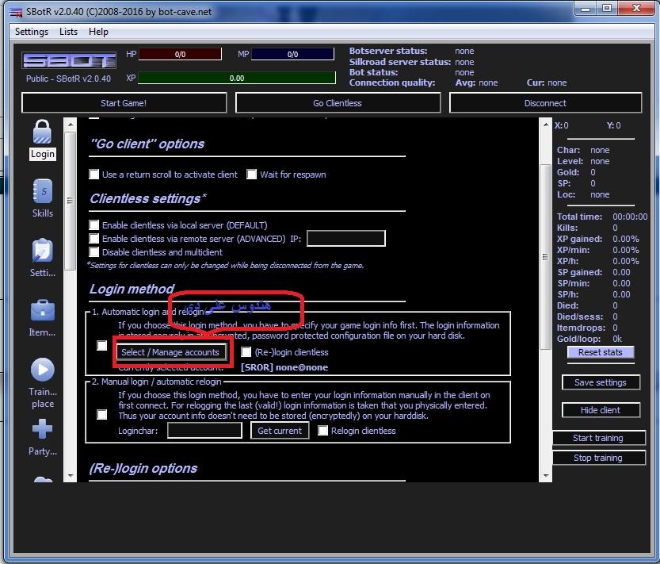Click the MP progress bar
Viewport: 660px width, 564px height.
click(x=292, y=55)
